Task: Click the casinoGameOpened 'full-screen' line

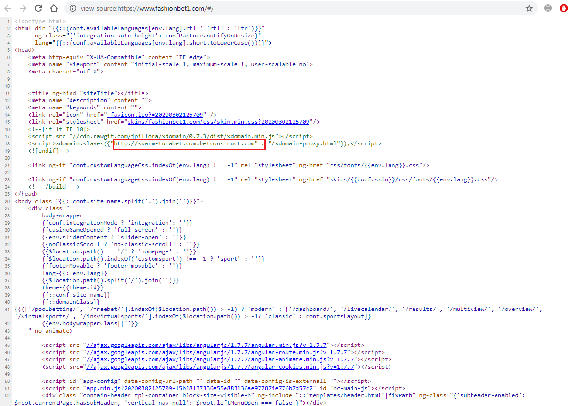Action: [112, 230]
